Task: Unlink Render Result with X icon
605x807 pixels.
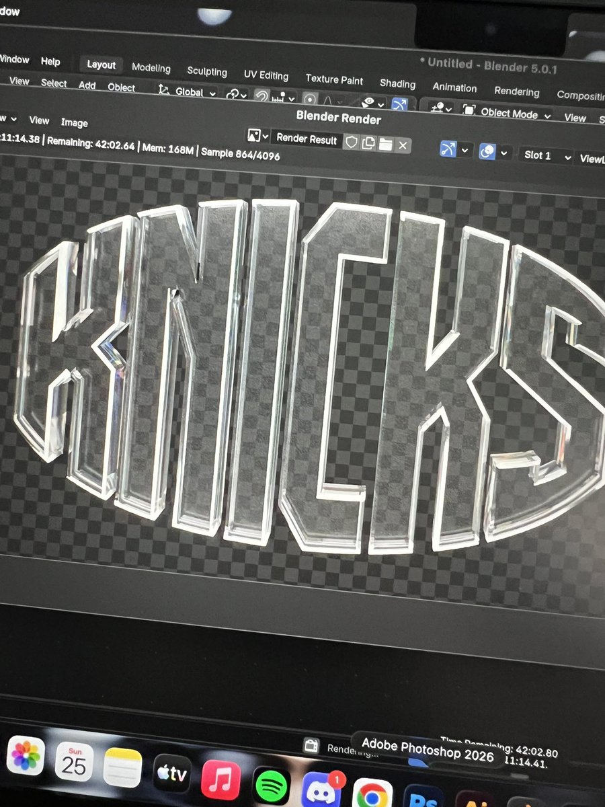Action: (403, 145)
